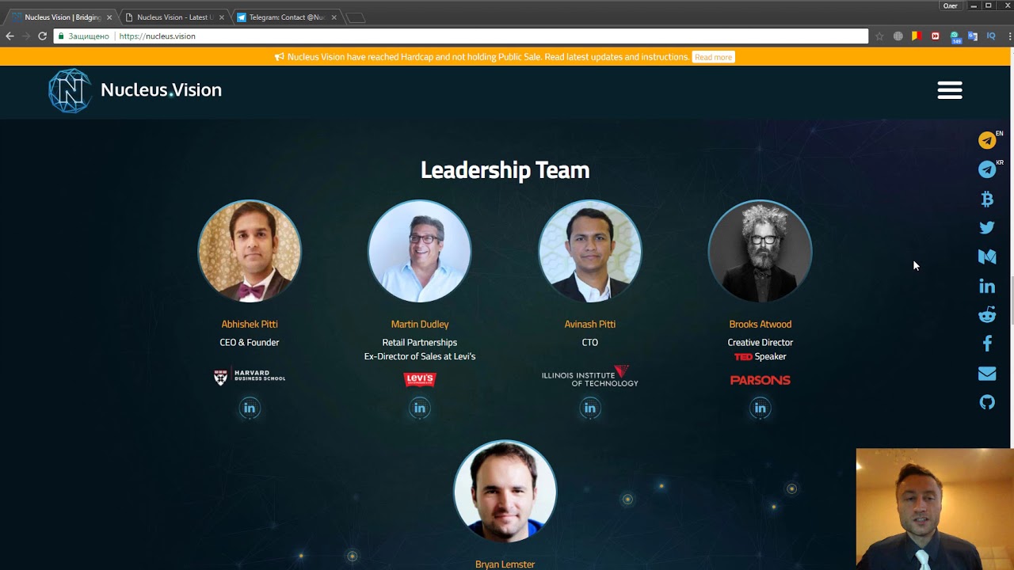
Task: Open the hamburger navigation menu
Action: pos(950,90)
